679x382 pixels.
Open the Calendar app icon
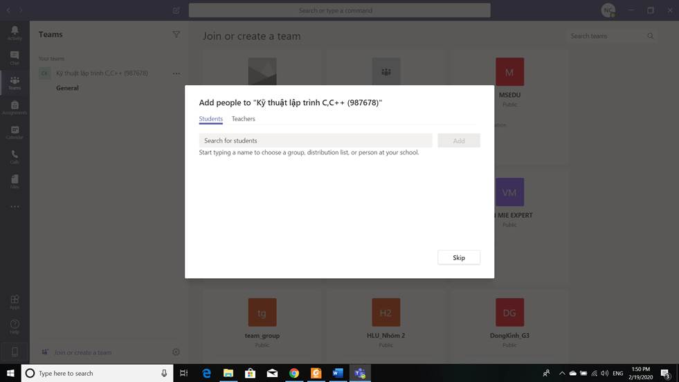[x=15, y=132]
